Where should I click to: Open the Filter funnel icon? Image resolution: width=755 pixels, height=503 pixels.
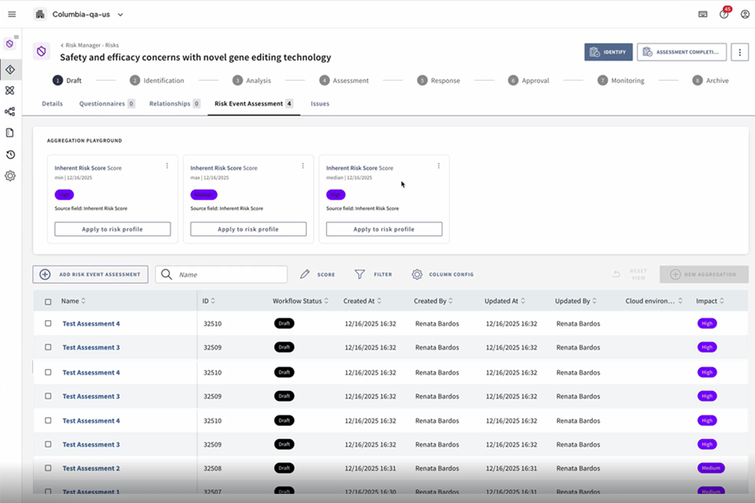360,275
